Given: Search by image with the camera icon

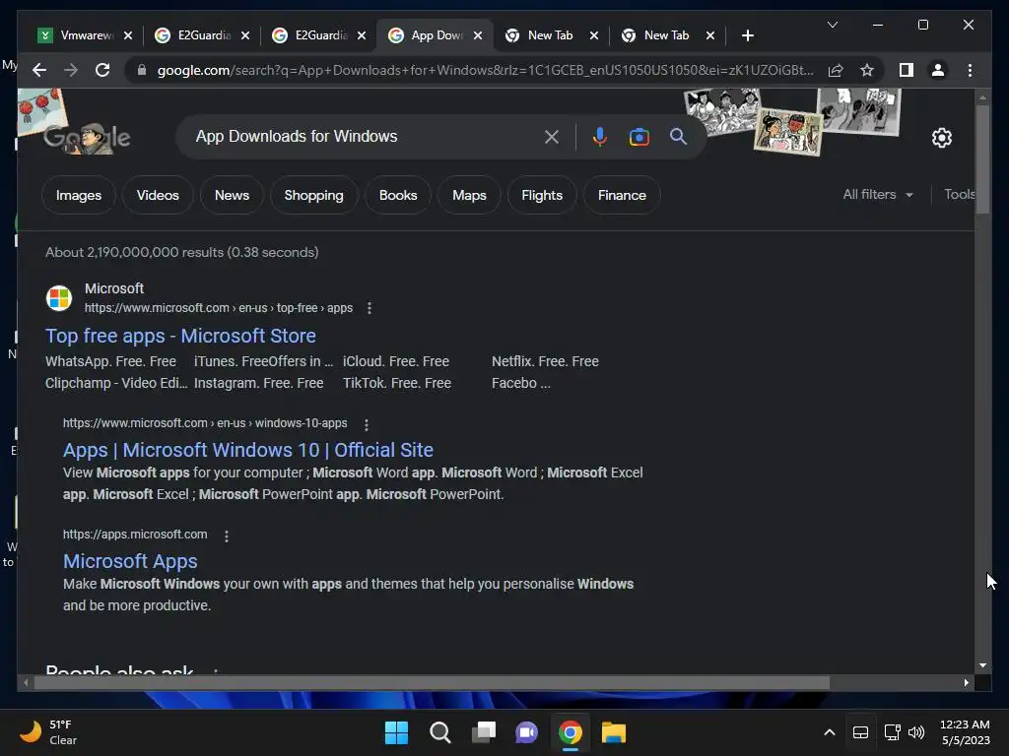Looking at the screenshot, I should (639, 136).
